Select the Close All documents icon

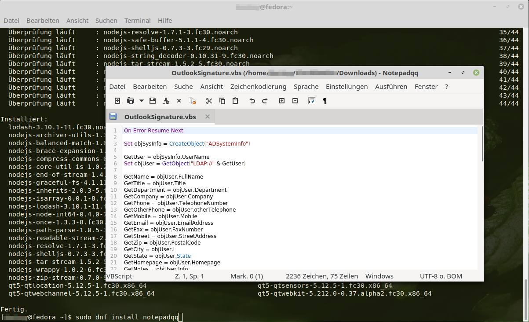191,101
